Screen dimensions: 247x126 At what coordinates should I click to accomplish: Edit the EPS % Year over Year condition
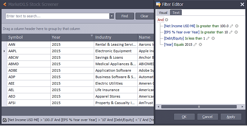231,32
